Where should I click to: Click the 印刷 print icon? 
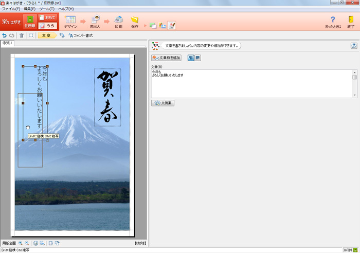click(x=118, y=21)
